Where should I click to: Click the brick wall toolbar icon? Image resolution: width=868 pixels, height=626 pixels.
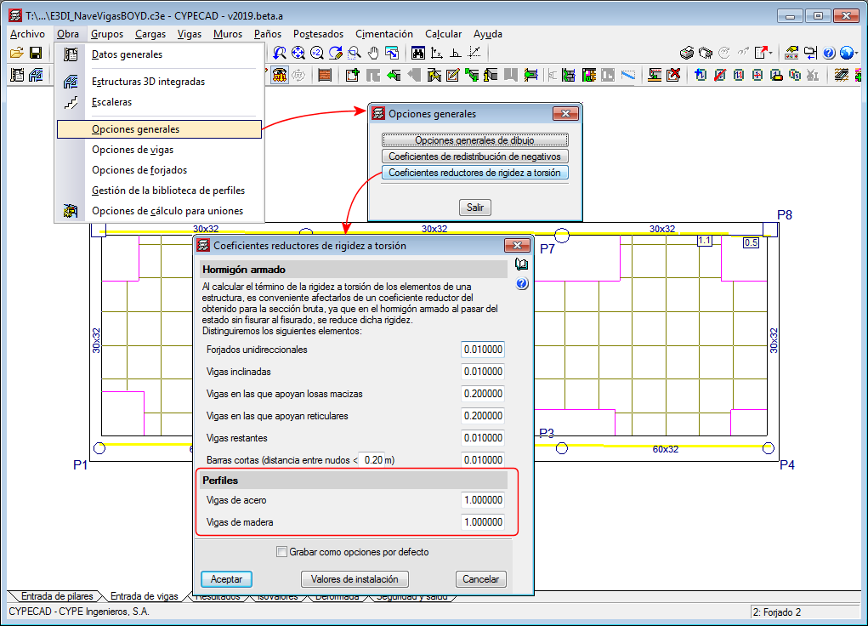[325, 75]
